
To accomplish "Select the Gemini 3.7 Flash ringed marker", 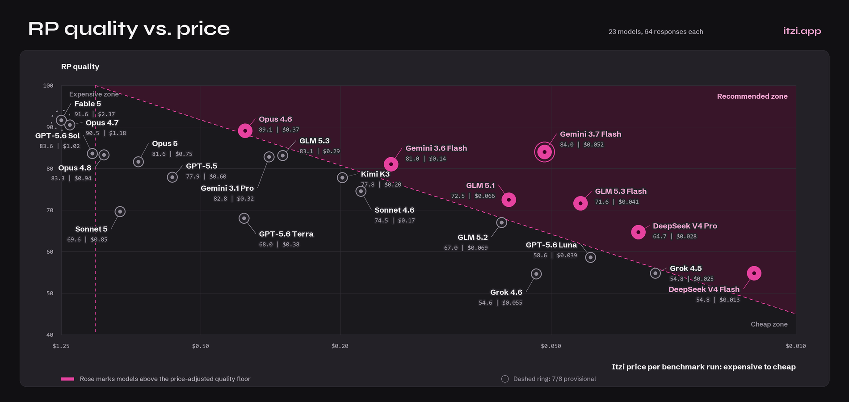I will 544,152.
